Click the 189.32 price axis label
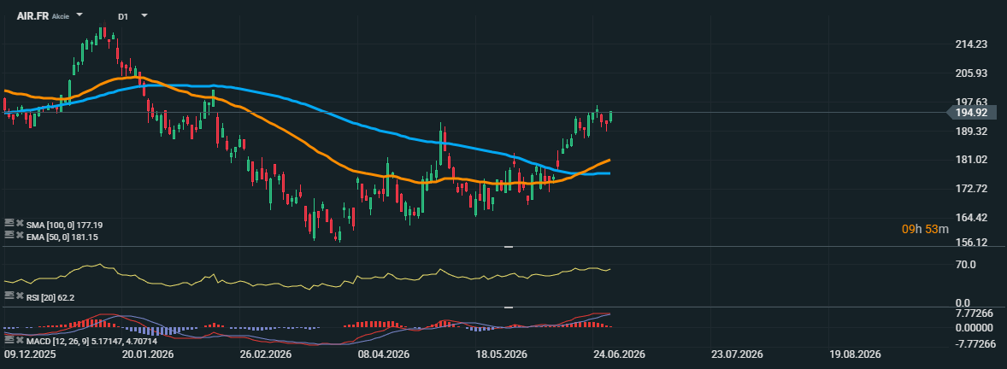 (x=971, y=131)
